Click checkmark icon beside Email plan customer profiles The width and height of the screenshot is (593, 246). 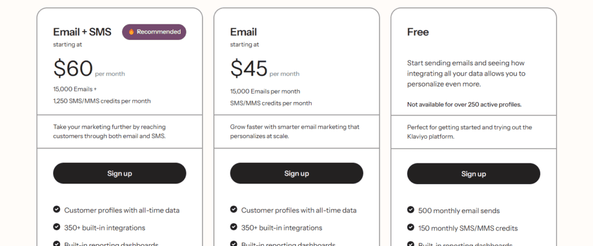(x=233, y=210)
